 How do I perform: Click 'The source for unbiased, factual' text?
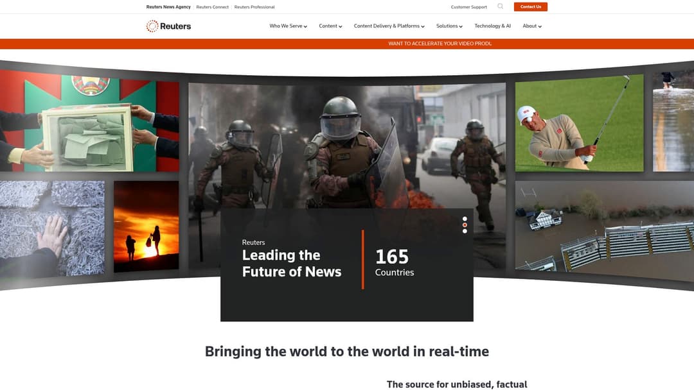pos(457,384)
